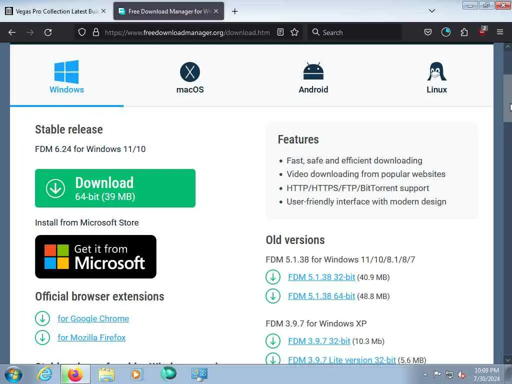Bookmark this page with the star icon

click(294, 32)
